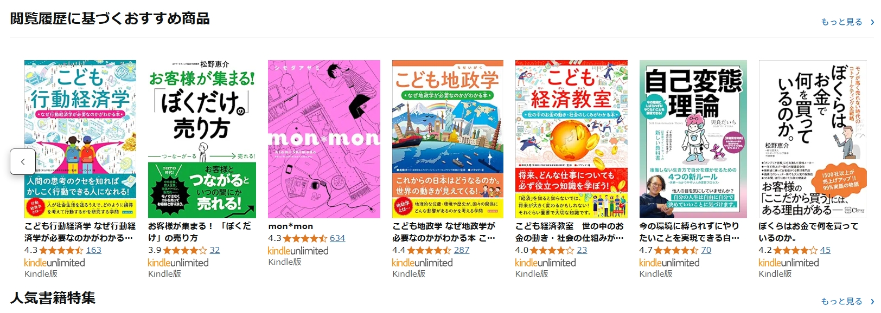Open the こども行動経済学 book cover
The image size is (881, 313).
(x=80, y=139)
